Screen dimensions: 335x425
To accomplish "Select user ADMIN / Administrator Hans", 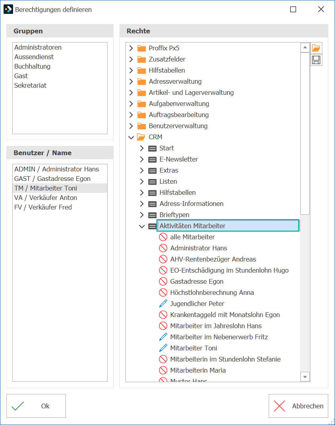I will pyautogui.click(x=60, y=169).
